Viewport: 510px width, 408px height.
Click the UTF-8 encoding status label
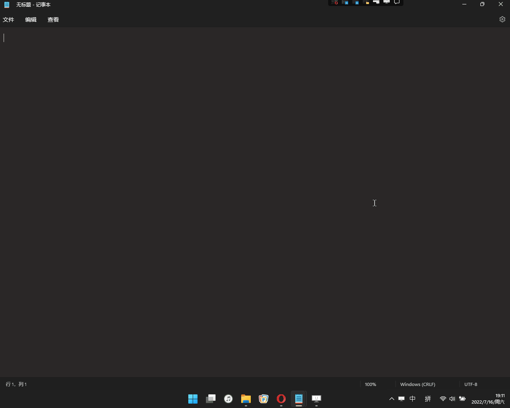tap(471, 384)
